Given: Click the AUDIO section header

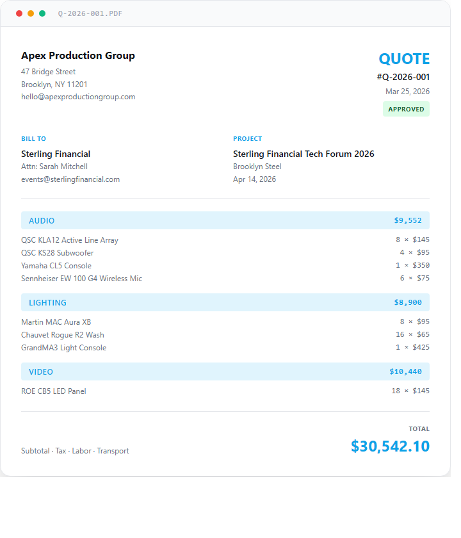Looking at the screenshot, I should [x=225, y=220].
